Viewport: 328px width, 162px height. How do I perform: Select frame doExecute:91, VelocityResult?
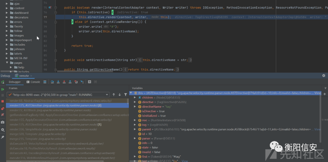(x=67, y=144)
